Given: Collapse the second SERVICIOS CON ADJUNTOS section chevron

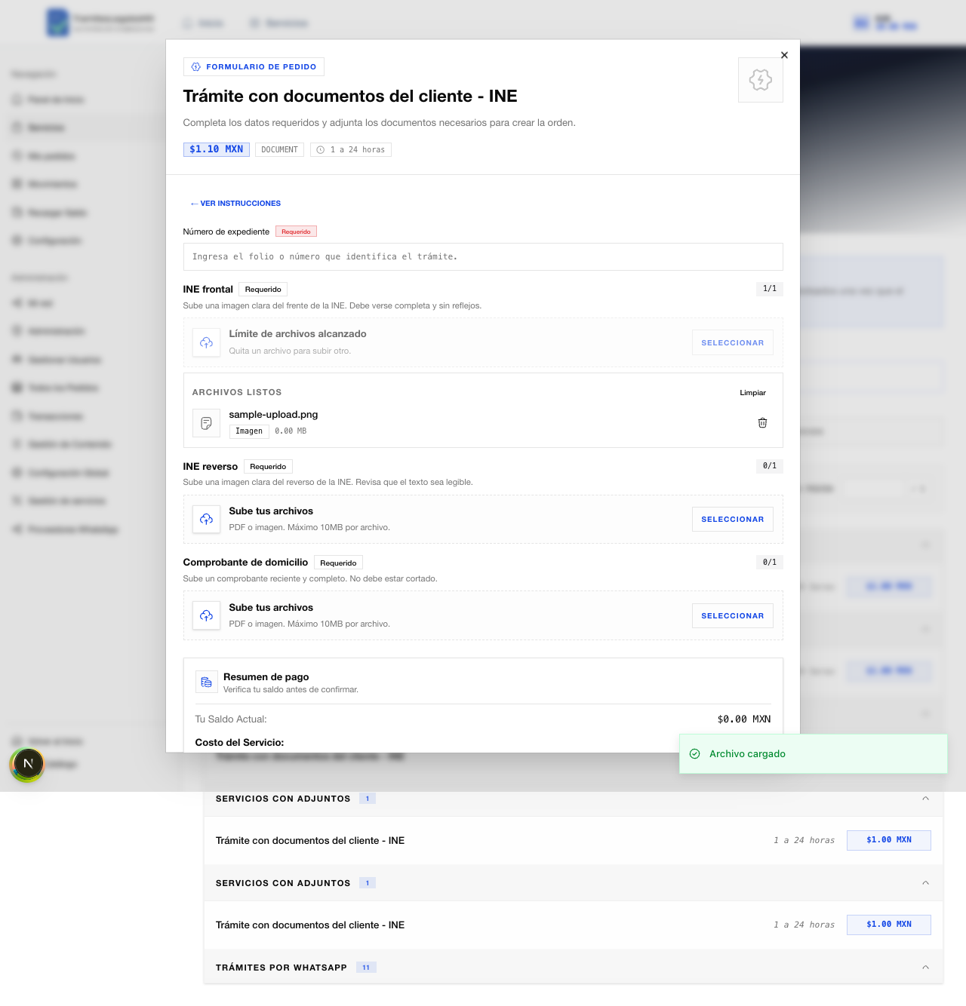Looking at the screenshot, I should pos(925,883).
